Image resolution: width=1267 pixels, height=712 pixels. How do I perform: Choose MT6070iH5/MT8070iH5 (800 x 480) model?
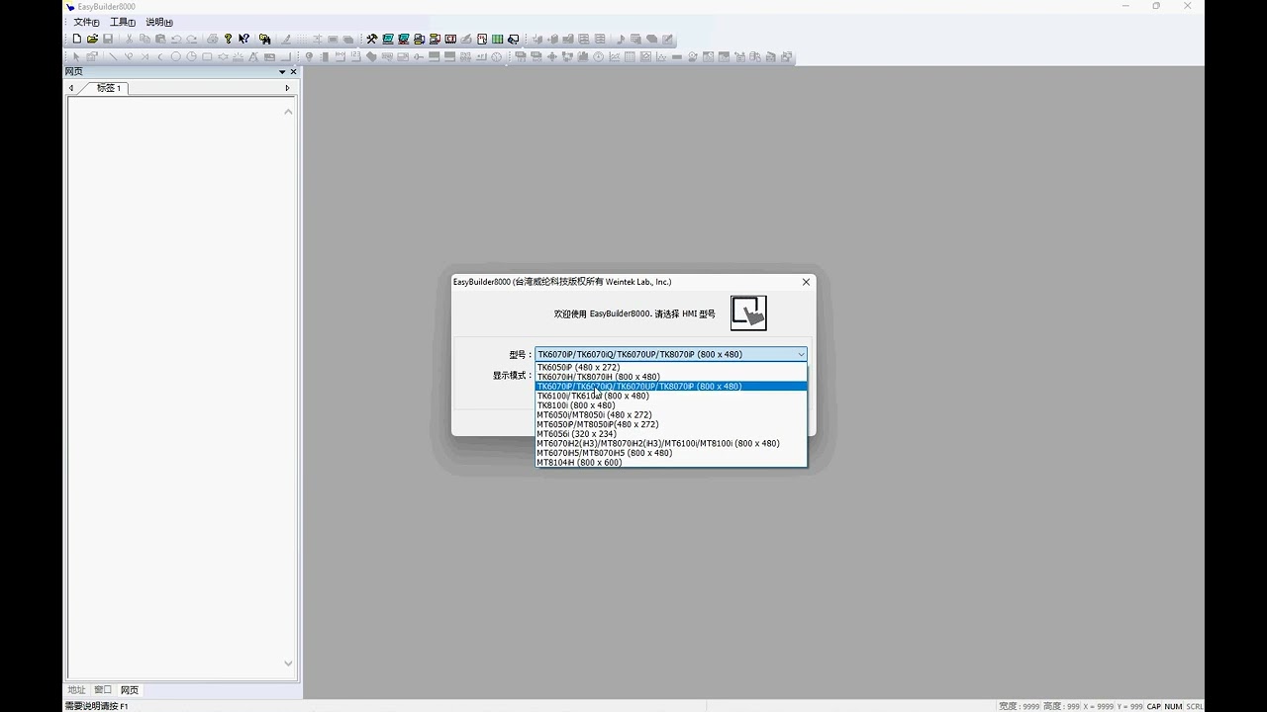pos(671,453)
